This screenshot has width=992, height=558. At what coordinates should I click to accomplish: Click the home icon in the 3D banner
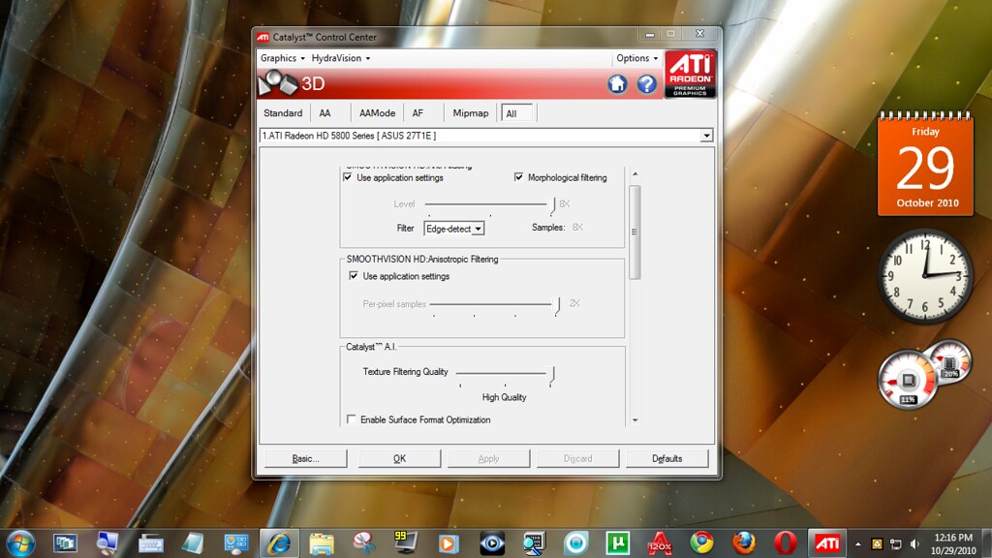pyautogui.click(x=617, y=84)
